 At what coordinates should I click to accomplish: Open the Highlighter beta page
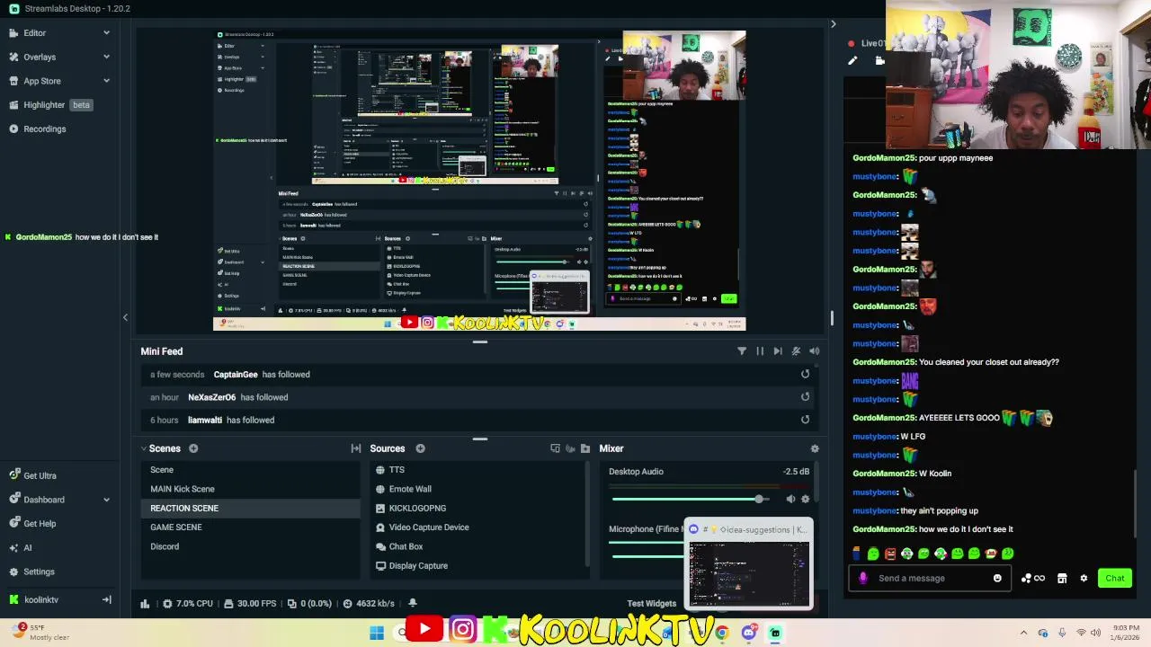(50, 105)
